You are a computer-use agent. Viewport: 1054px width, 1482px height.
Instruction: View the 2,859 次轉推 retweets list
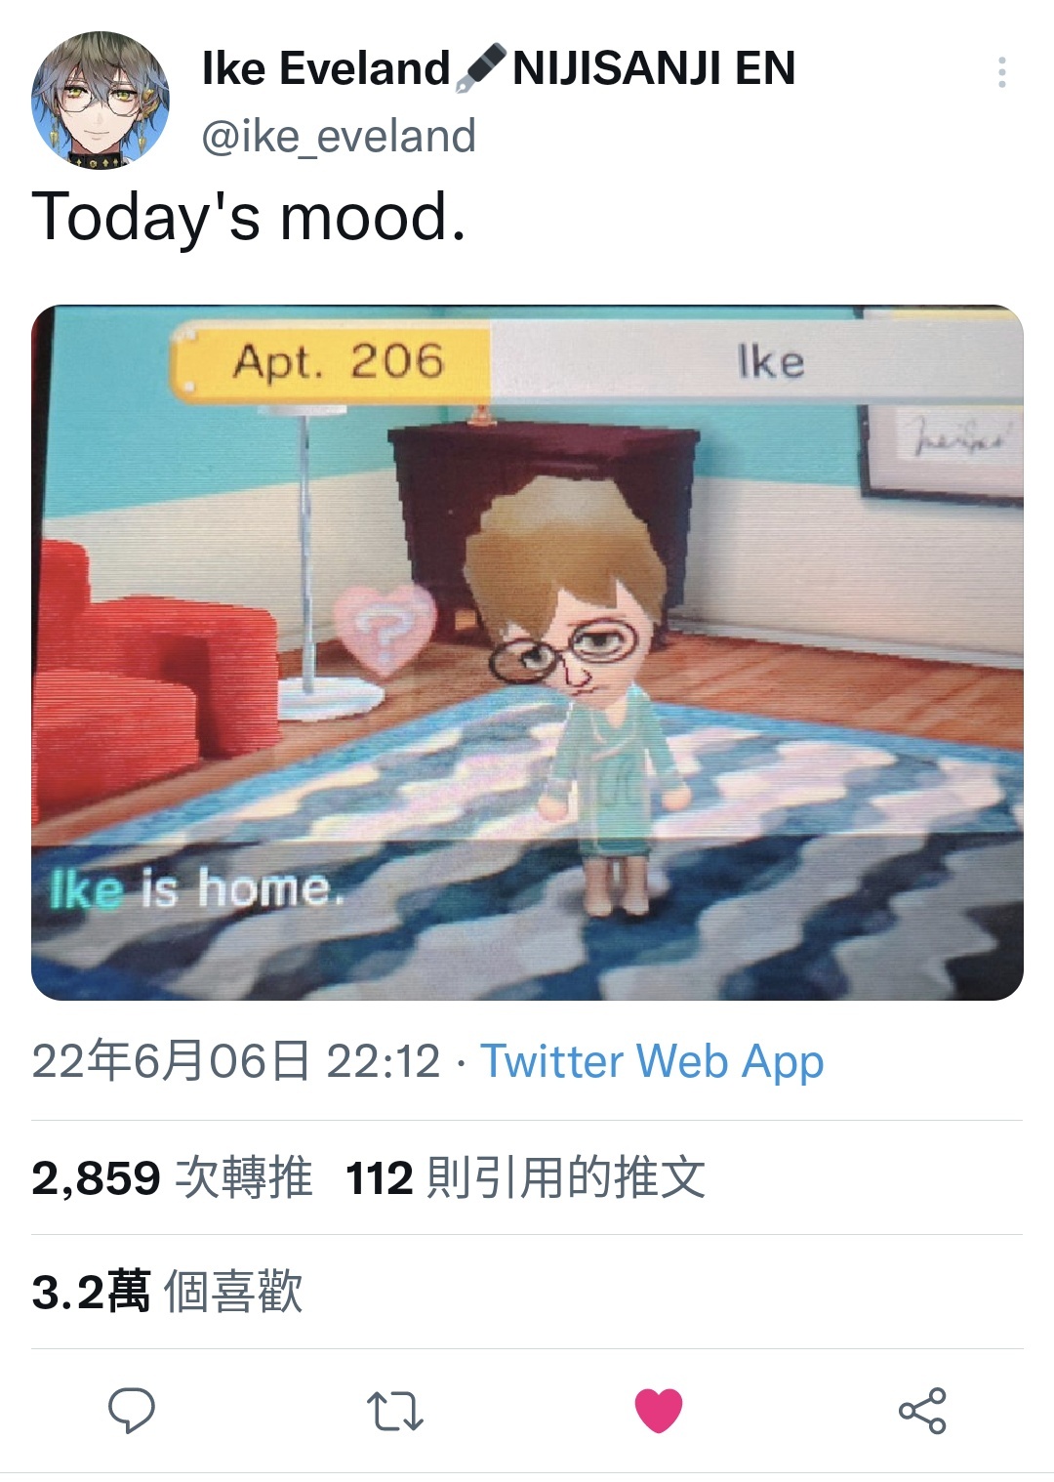pyautogui.click(x=172, y=1177)
